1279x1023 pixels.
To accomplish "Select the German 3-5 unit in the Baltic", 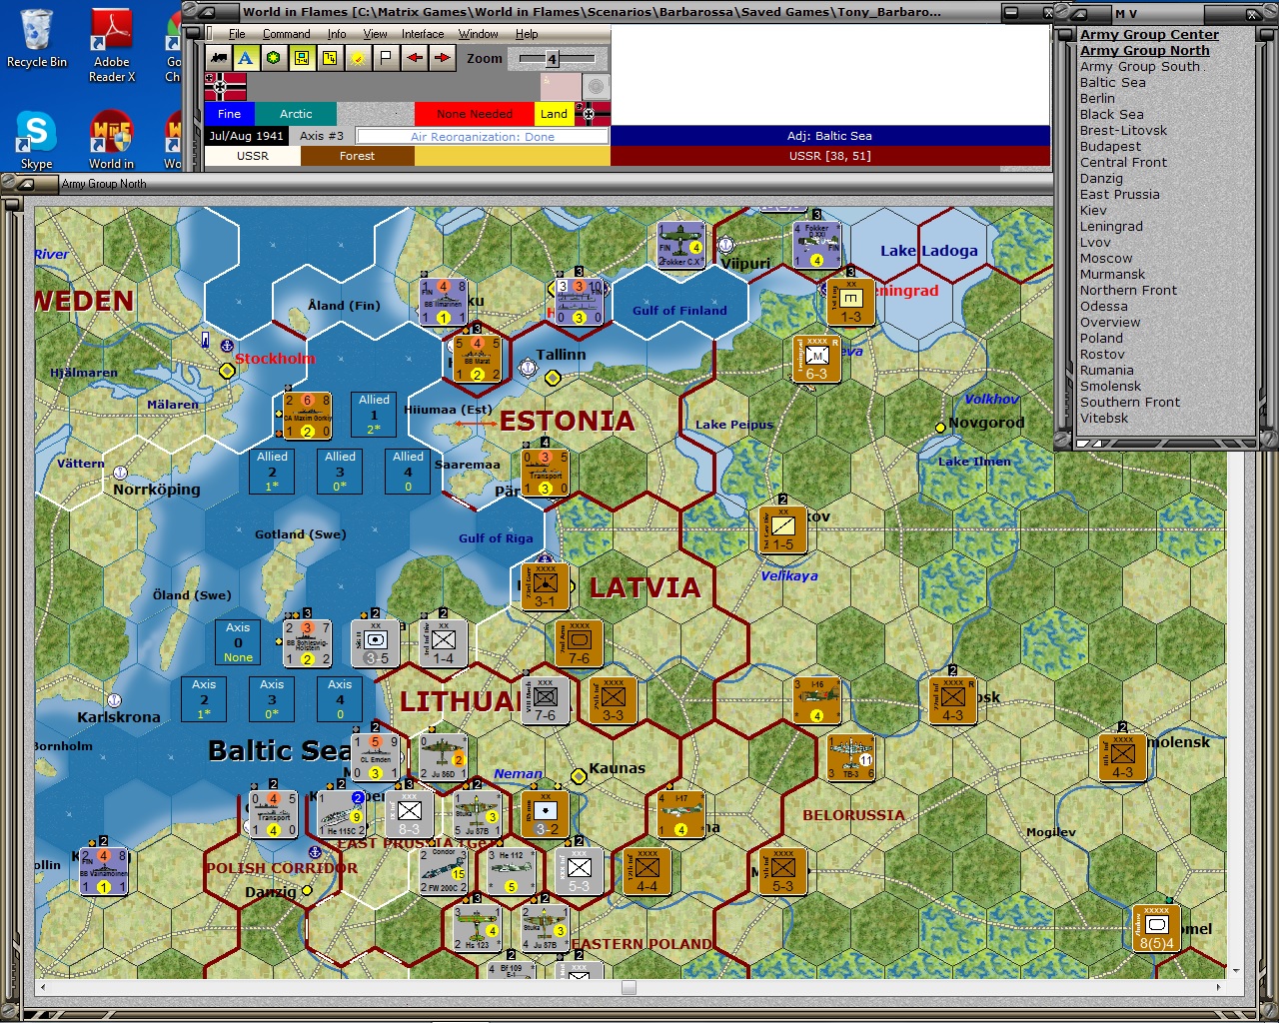I will click(x=376, y=643).
